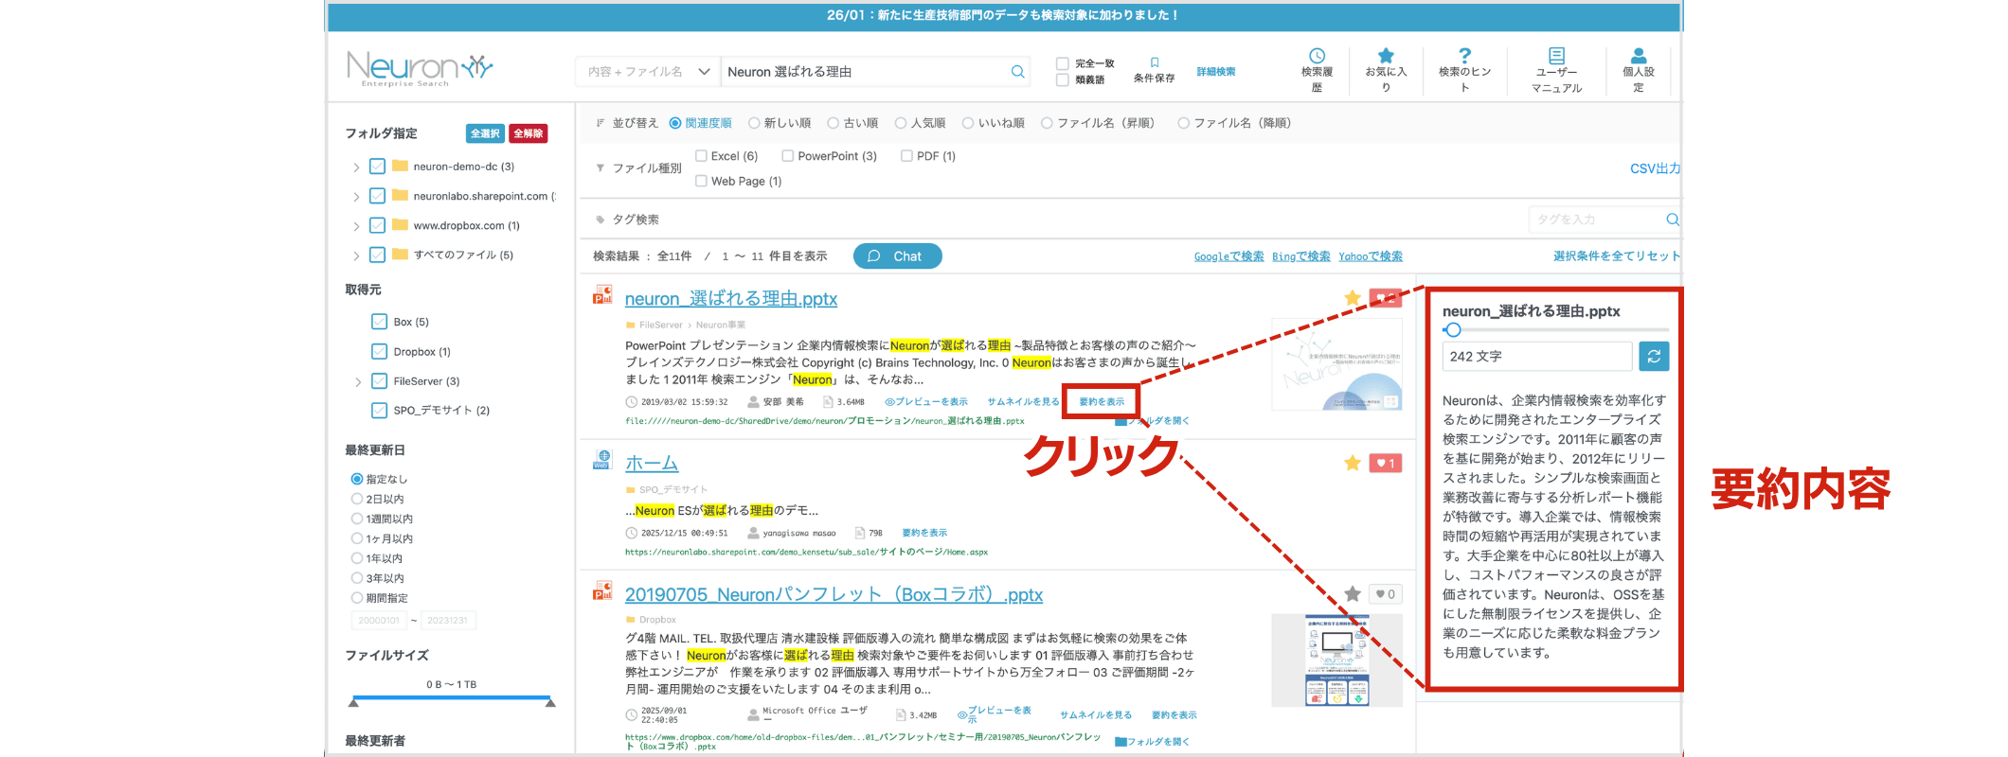Open search hints question mark icon

[1464, 56]
